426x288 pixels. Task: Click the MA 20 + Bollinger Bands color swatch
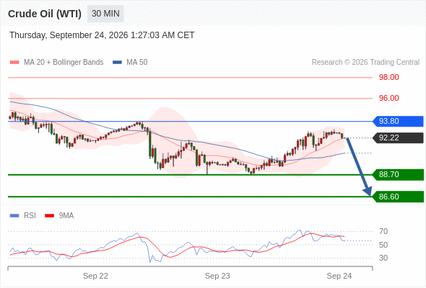[x=14, y=63]
